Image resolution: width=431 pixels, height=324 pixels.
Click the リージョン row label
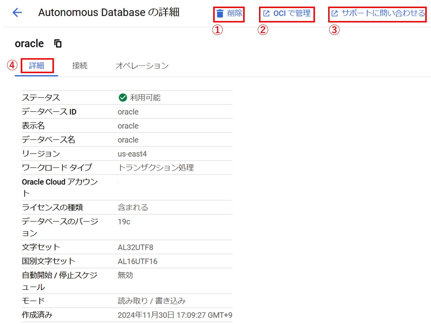(41, 154)
